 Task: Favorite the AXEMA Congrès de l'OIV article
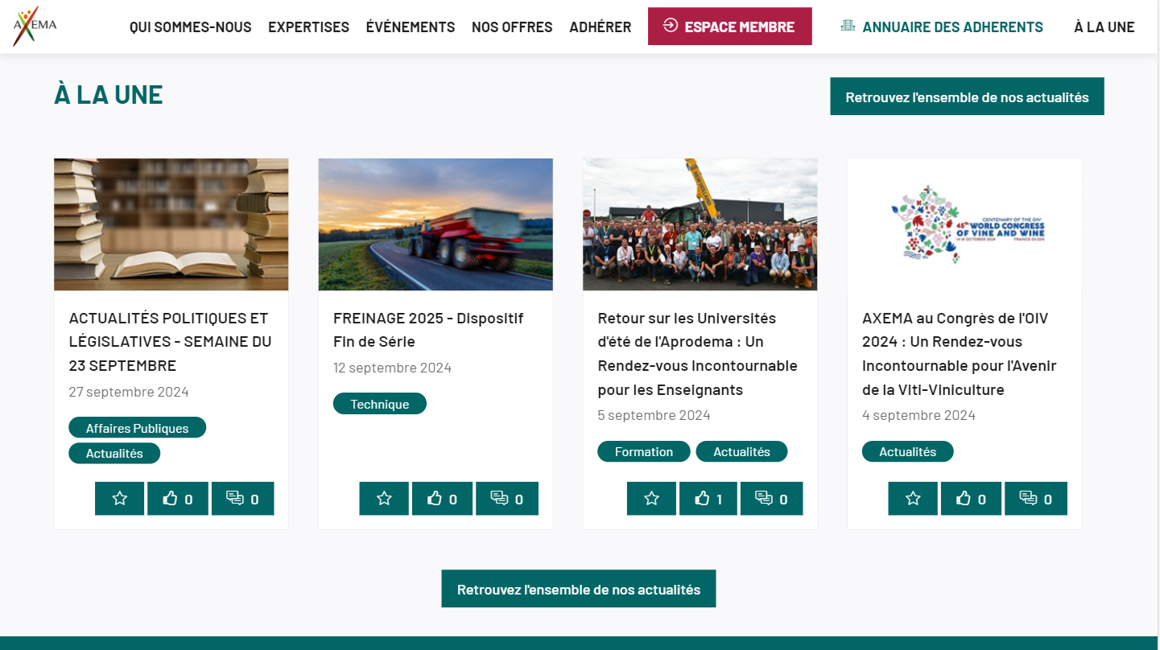point(913,499)
